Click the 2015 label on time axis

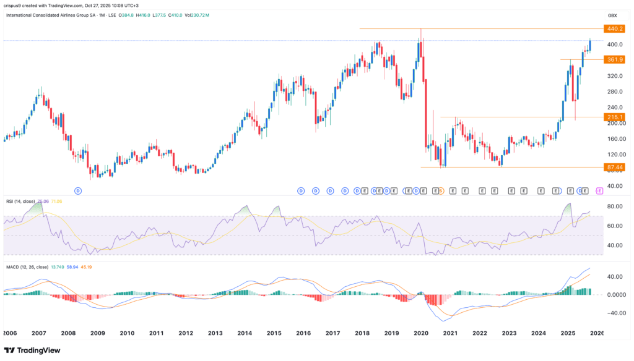274,333
